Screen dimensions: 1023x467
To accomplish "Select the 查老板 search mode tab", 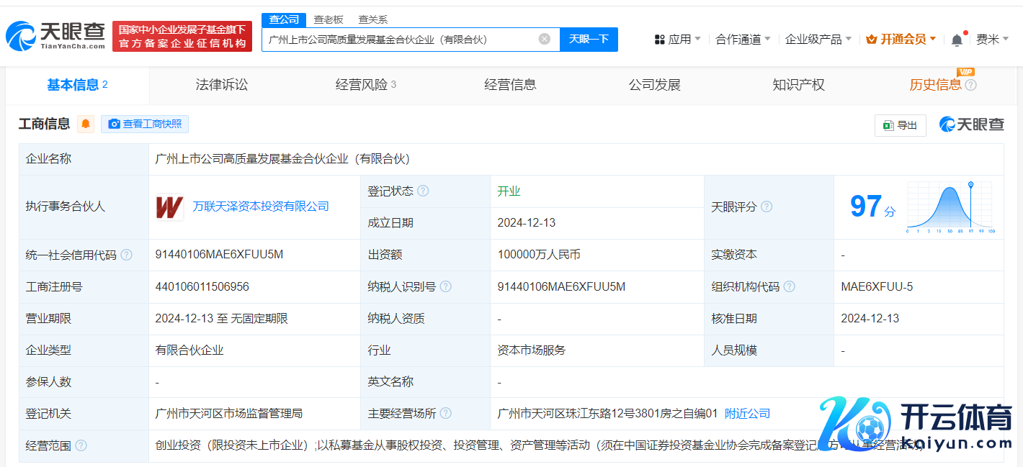I will pyautogui.click(x=329, y=19).
